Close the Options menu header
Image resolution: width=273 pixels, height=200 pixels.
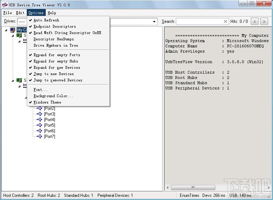(x=36, y=13)
